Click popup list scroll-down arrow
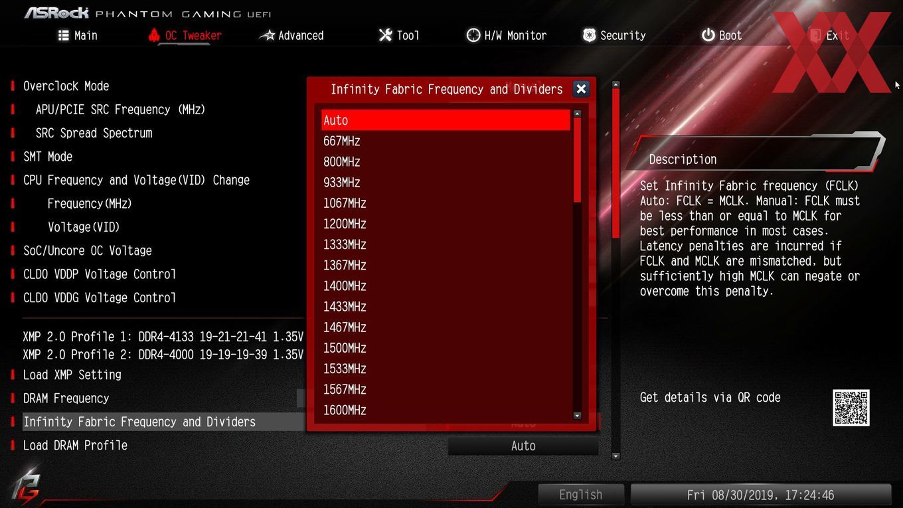Viewport: 903px width, 508px height. point(577,416)
